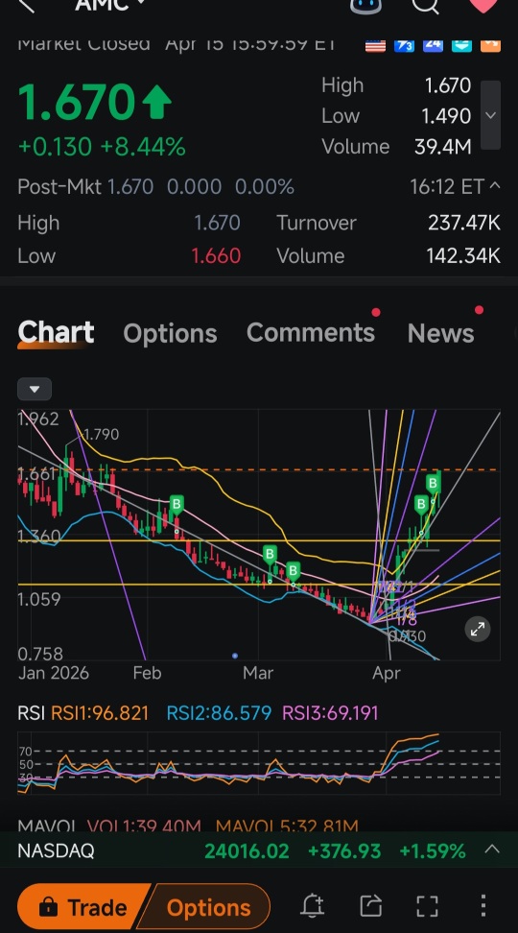Open the three-dot more menu
This screenshot has width=518, height=933.
pos(483,905)
